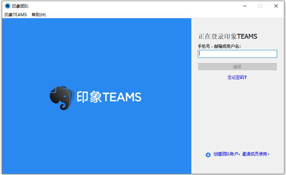
Task: Minimize the 印象团队 window
Action: click(x=245, y=6)
